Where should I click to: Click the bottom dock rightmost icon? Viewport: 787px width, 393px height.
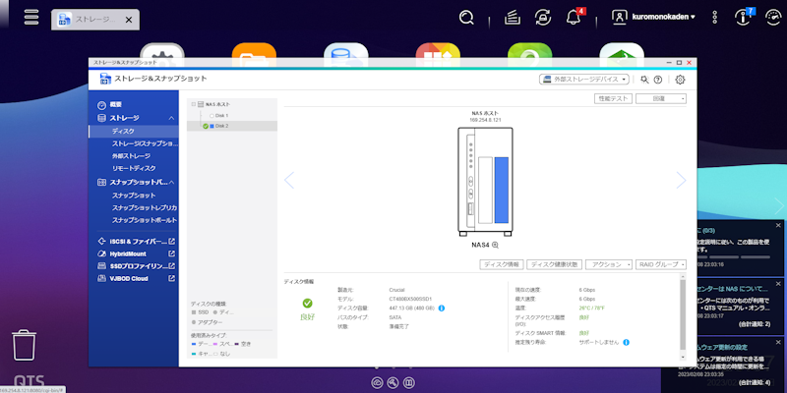pyautogui.click(x=409, y=383)
